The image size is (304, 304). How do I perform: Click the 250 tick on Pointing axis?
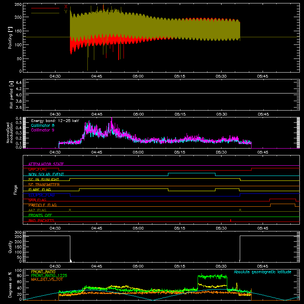18,5
